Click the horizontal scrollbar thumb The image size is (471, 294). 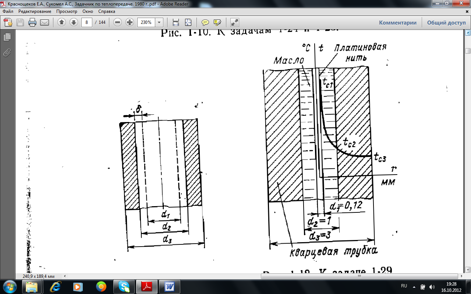[360, 276]
